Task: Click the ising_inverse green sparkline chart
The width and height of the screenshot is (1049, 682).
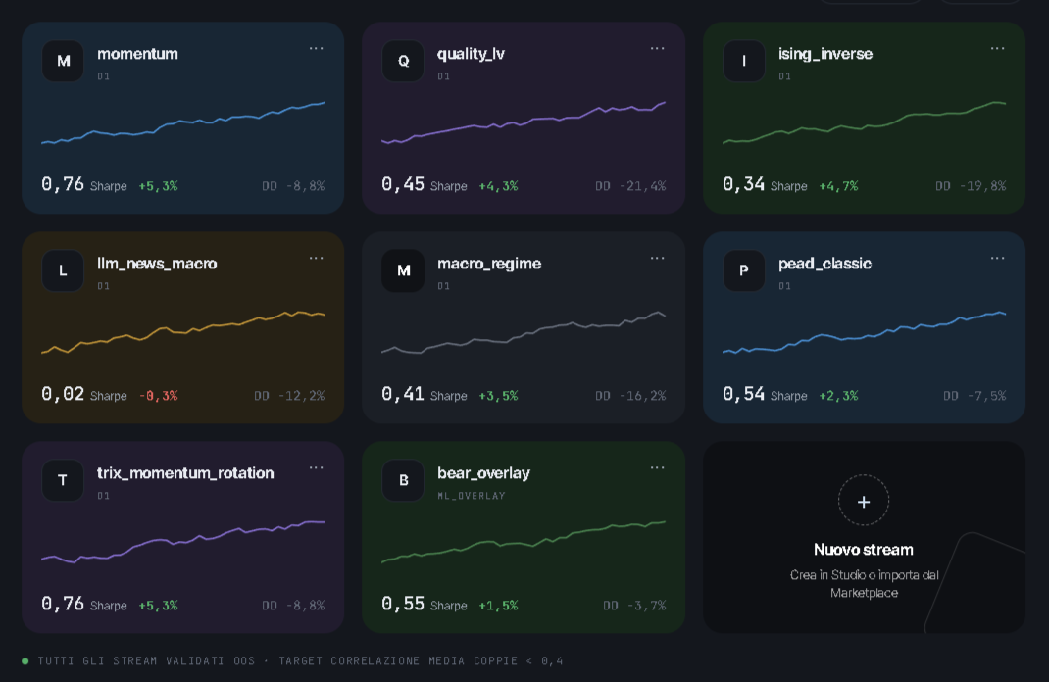Action: pyautogui.click(x=865, y=122)
